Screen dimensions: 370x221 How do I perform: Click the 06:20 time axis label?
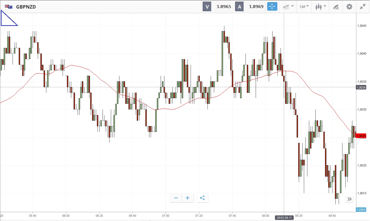(x=99, y=215)
